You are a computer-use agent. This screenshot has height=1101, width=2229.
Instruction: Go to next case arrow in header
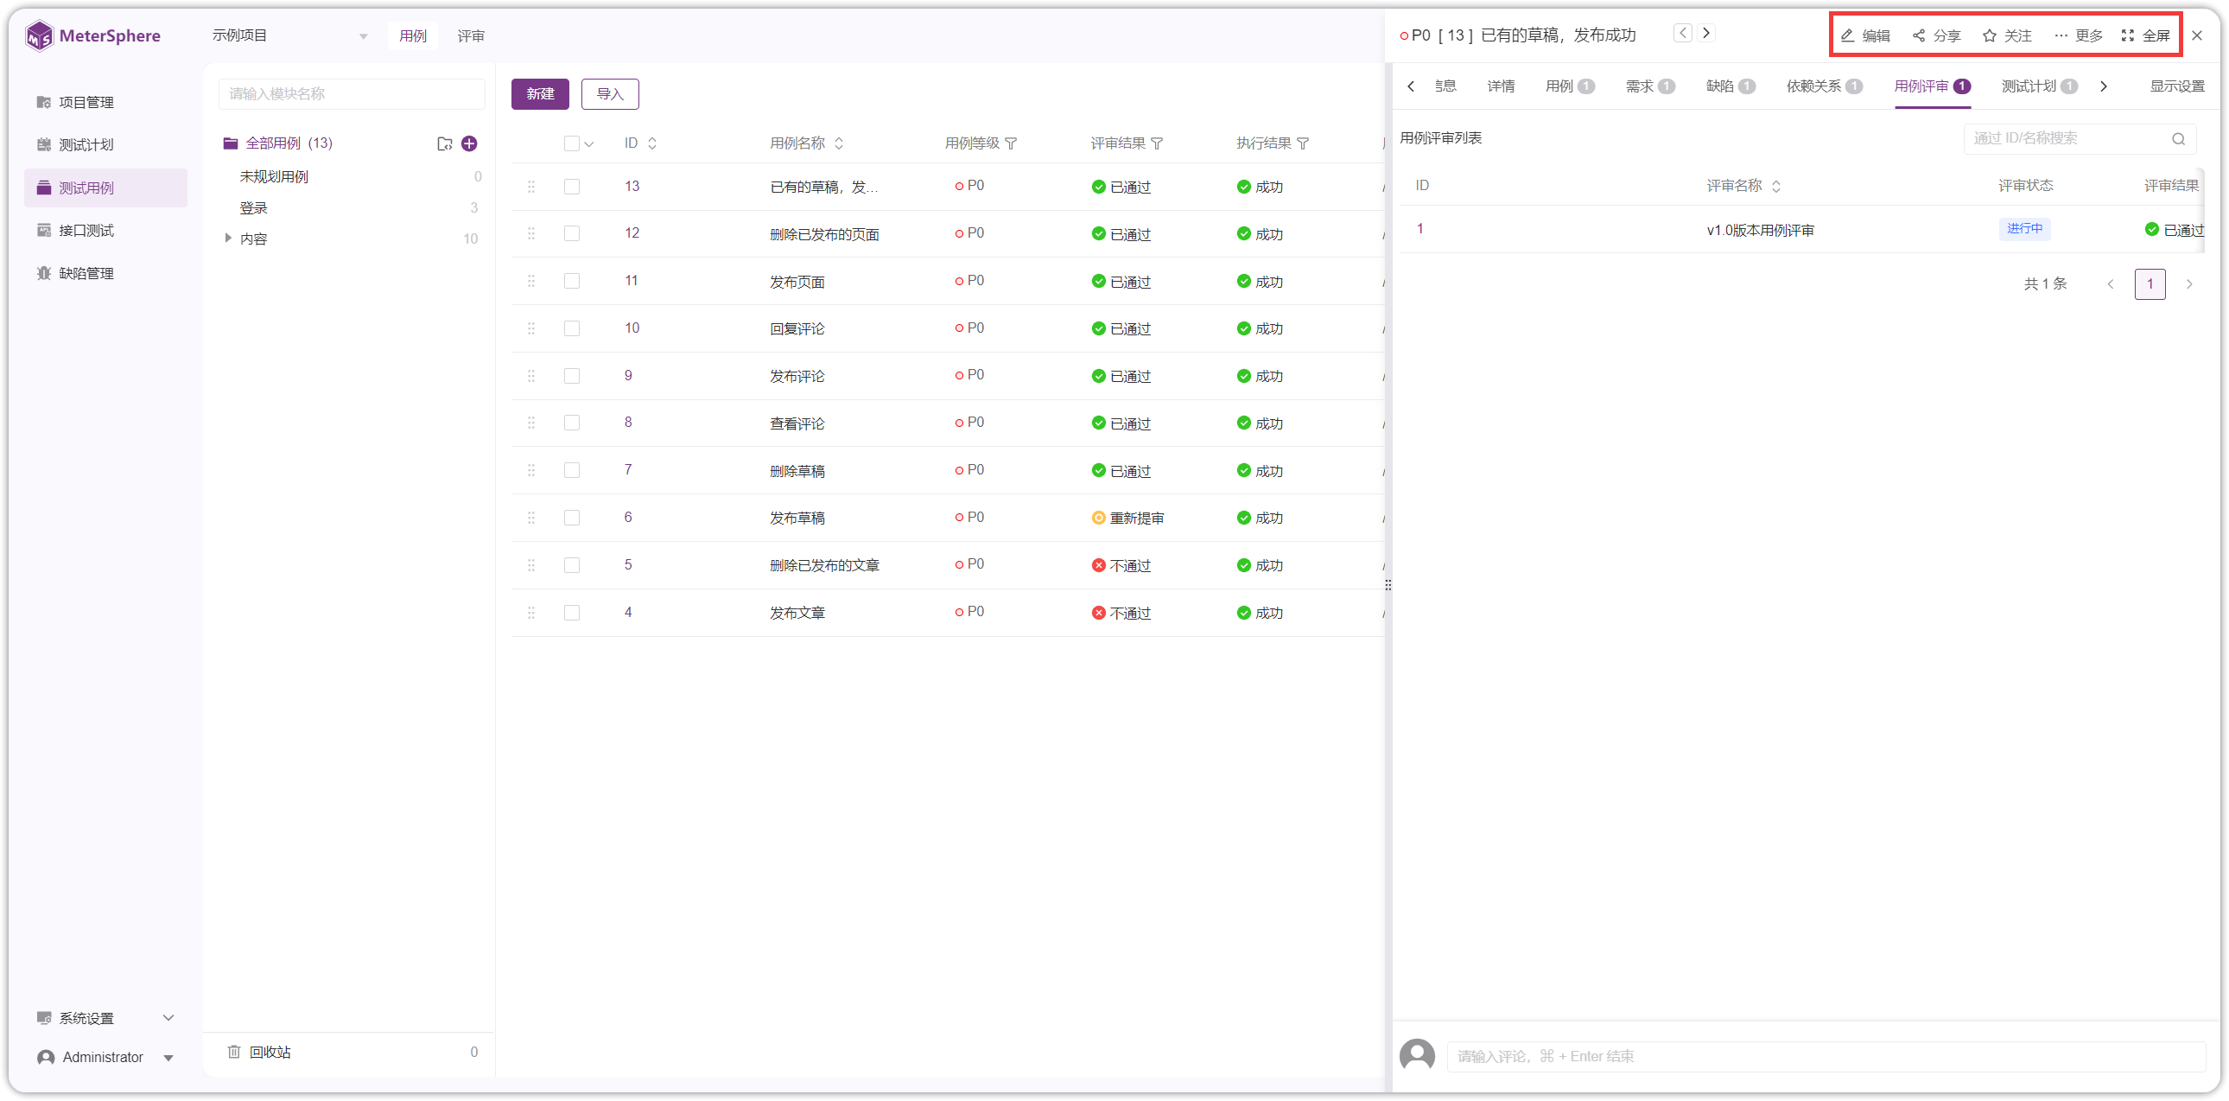(x=1706, y=34)
